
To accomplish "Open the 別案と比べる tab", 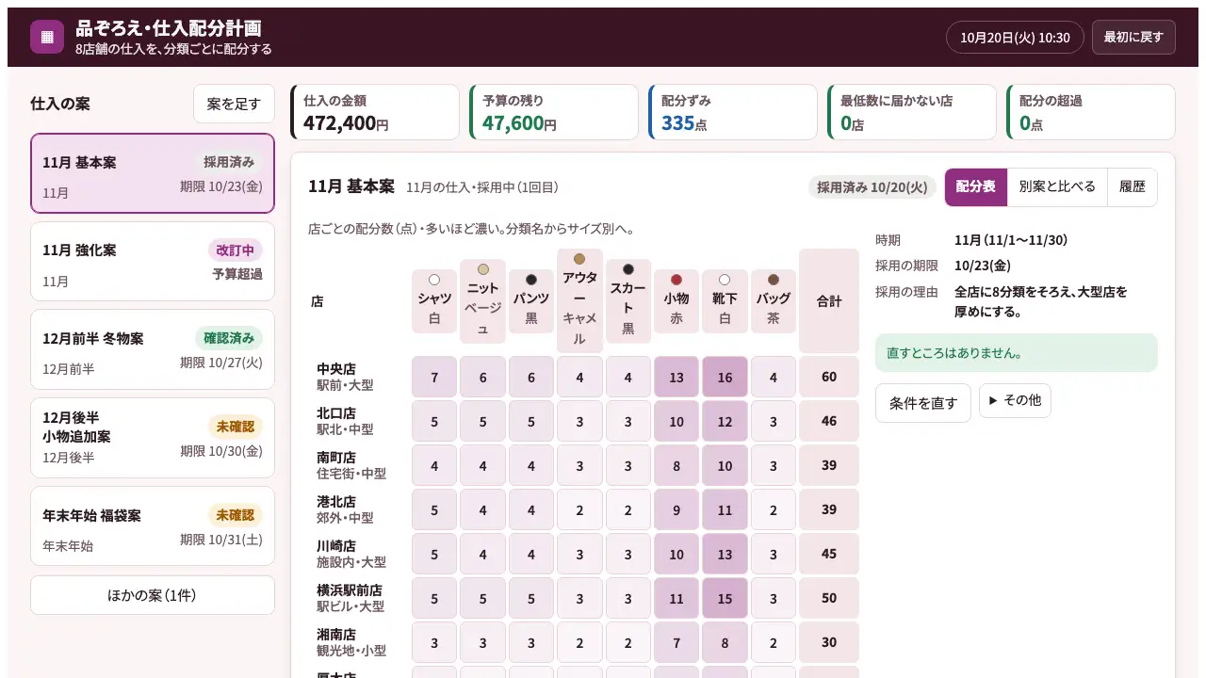I will [x=1057, y=186].
